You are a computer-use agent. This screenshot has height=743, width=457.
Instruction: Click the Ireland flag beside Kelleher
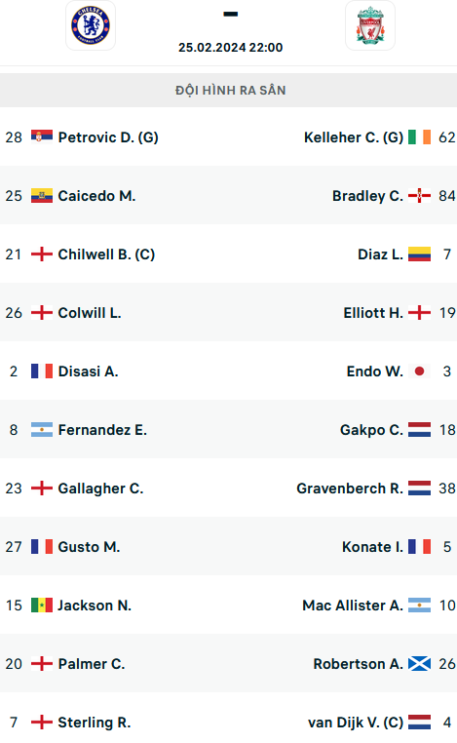tap(420, 137)
